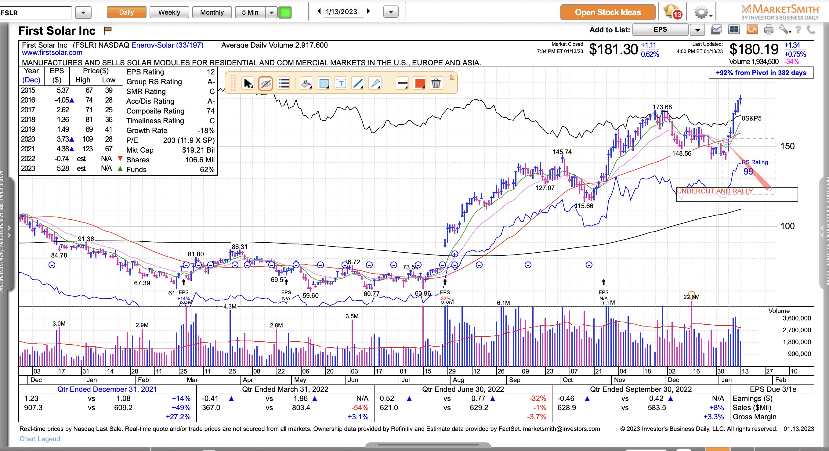Open the www.firstsolar.com link
This screenshot has height=451, width=829.
pos(52,52)
